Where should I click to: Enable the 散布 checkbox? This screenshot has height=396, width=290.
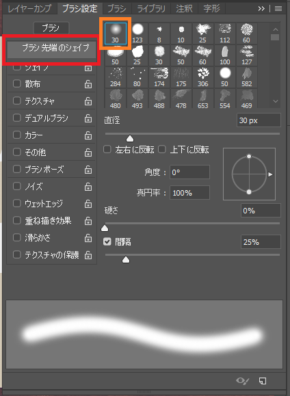[x=16, y=83]
